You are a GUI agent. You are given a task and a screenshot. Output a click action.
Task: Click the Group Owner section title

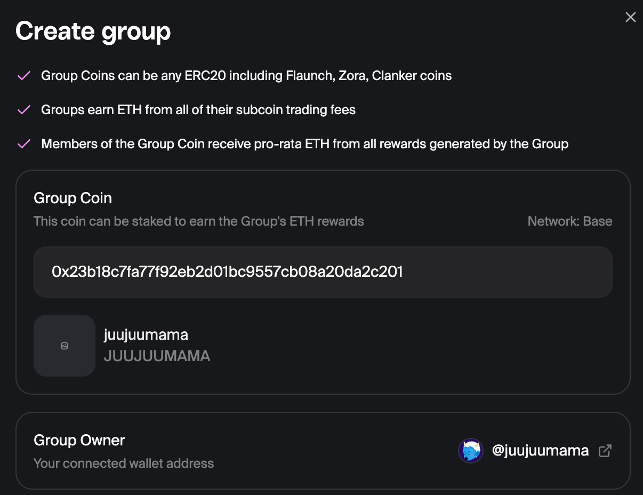pos(79,440)
